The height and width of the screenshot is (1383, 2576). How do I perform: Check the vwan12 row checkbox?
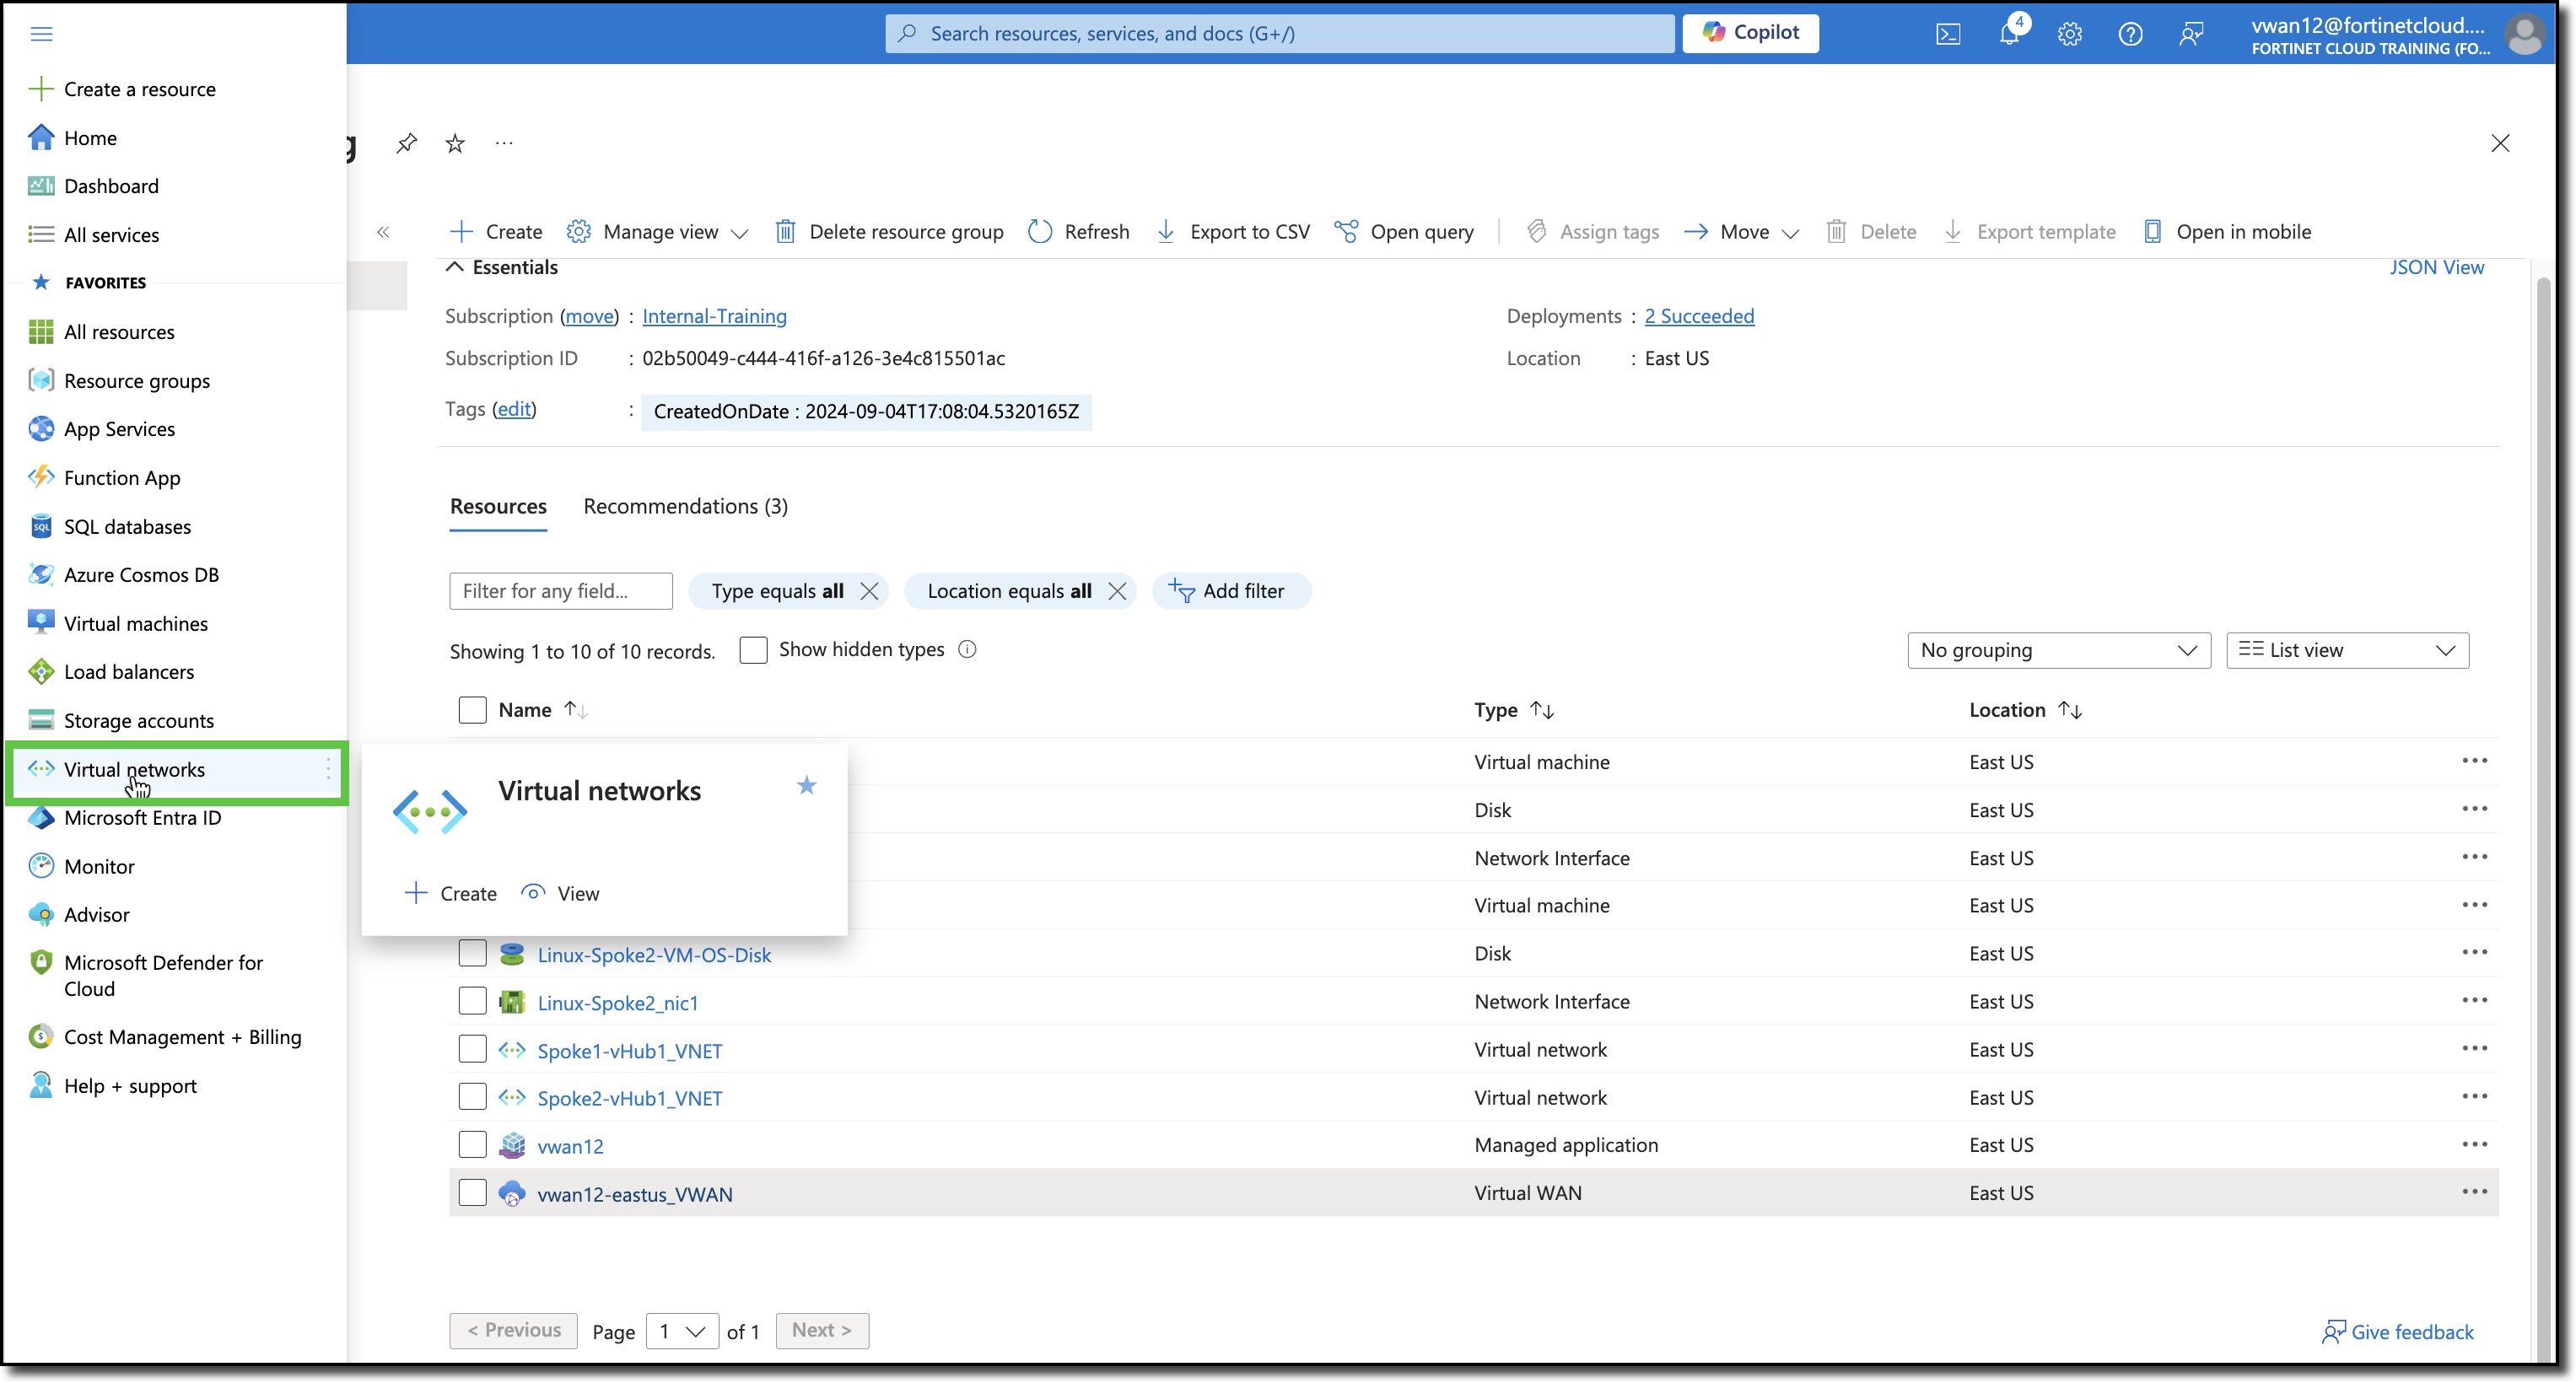(472, 1145)
